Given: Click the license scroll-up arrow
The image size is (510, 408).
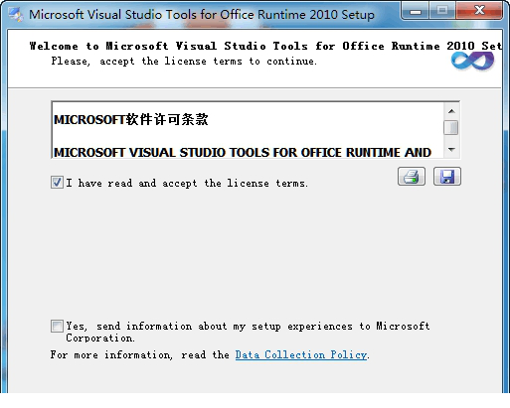Looking at the screenshot, I should point(451,111).
